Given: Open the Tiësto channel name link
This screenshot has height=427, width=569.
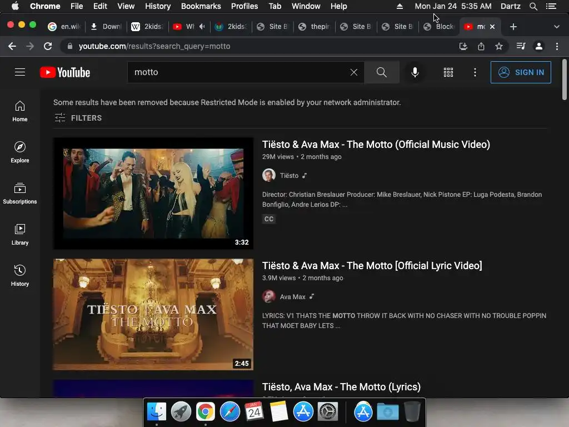Looking at the screenshot, I should [x=289, y=176].
